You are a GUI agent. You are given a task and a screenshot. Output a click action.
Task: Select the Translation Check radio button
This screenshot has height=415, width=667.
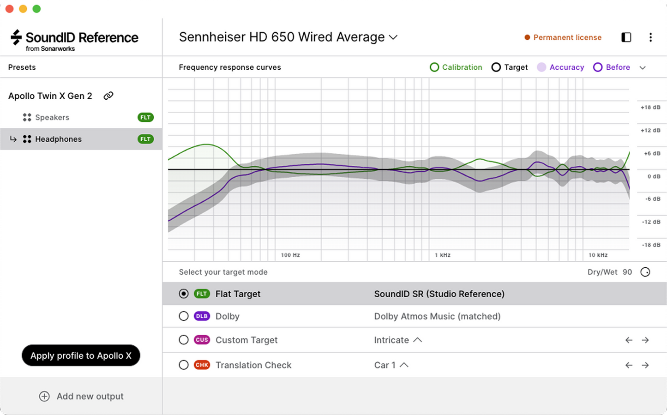[184, 365]
